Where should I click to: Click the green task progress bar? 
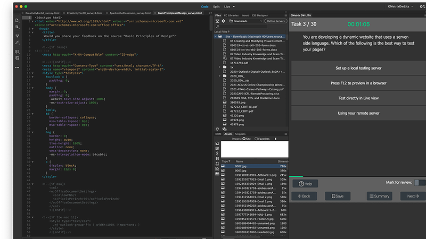tap(296, 176)
